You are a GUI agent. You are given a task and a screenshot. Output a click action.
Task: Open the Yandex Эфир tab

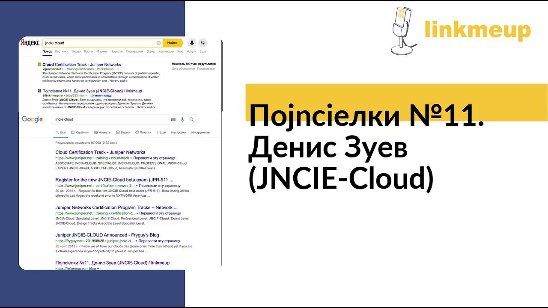tap(151, 51)
